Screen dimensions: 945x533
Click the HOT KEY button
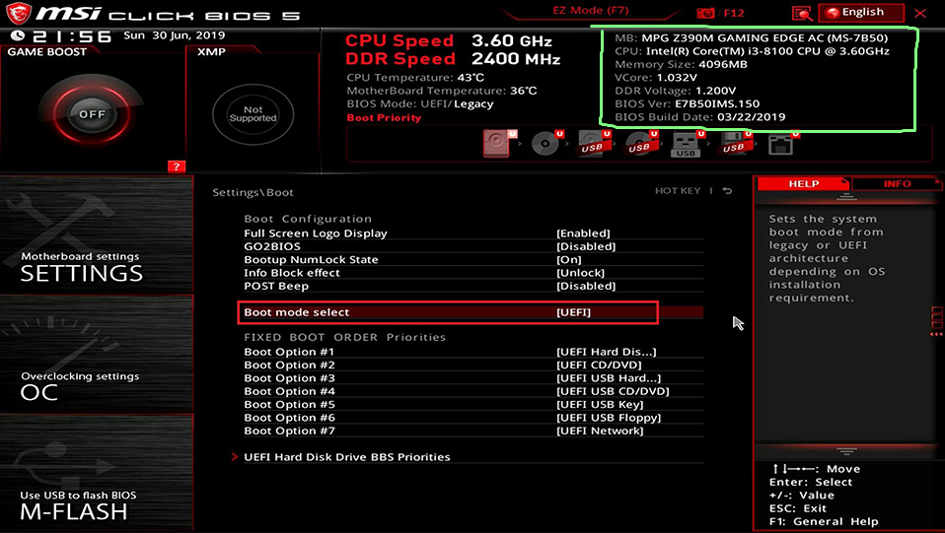(678, 191)
